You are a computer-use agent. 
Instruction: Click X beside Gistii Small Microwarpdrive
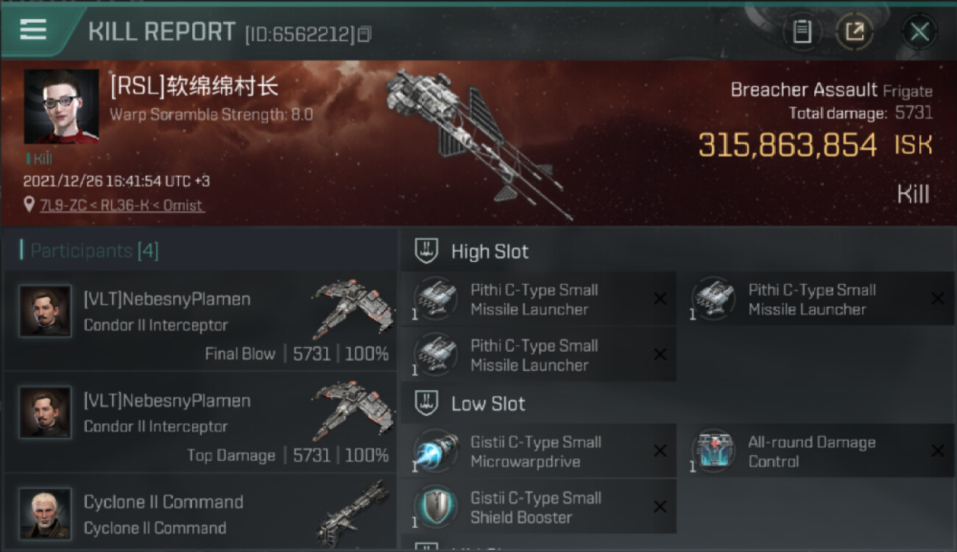[660, 451]
